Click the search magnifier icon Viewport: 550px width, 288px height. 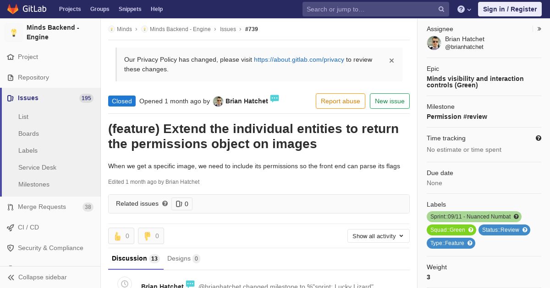tap(441, 9)
